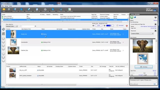Image resolution: width=160 pixels, height=90 pixels.
Task: Click the clock icon next to 00:00:08
Action: tap(117, 25)
